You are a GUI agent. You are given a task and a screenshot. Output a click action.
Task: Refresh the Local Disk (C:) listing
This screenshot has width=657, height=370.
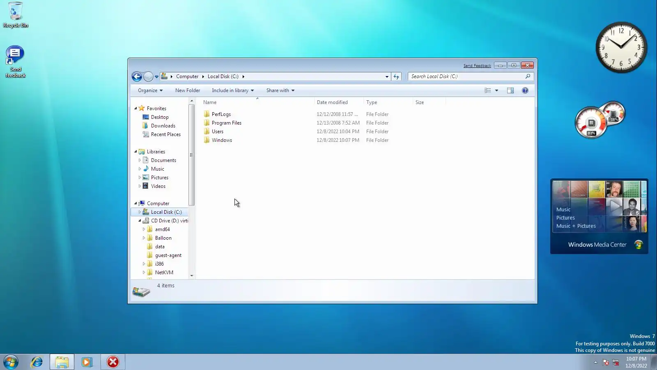tap(396, 76)
